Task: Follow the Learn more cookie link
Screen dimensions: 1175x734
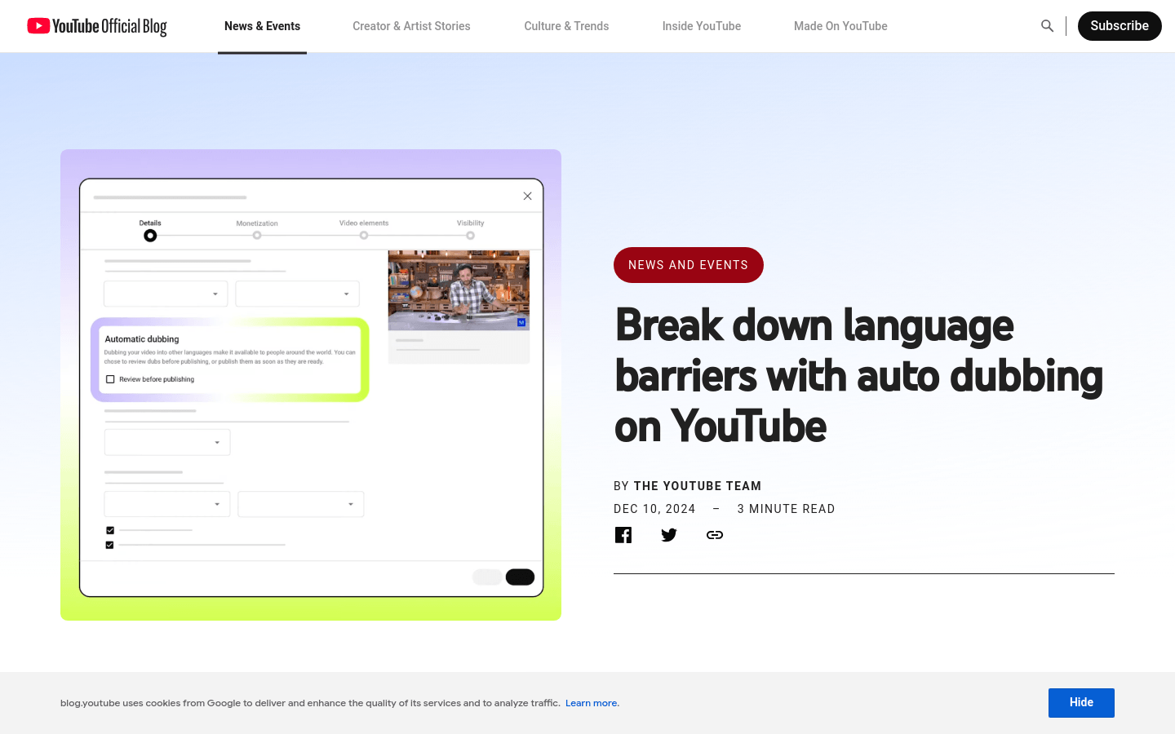Action: coord(592,703)
